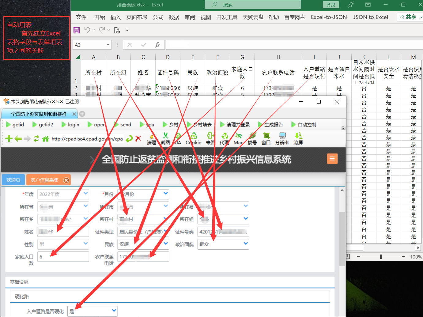Viewport: 423px width, 317px height.
Task: Open a new browser tab with plus icon
Action: (x=82, y=114)
